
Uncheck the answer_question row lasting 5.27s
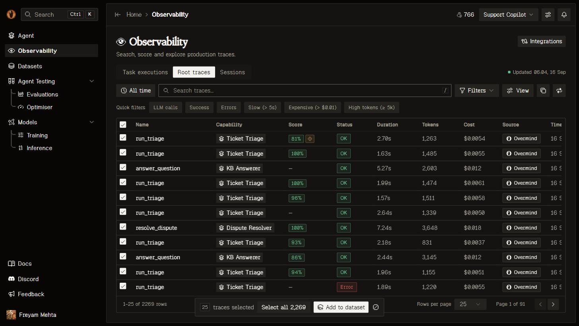[123, 168]
